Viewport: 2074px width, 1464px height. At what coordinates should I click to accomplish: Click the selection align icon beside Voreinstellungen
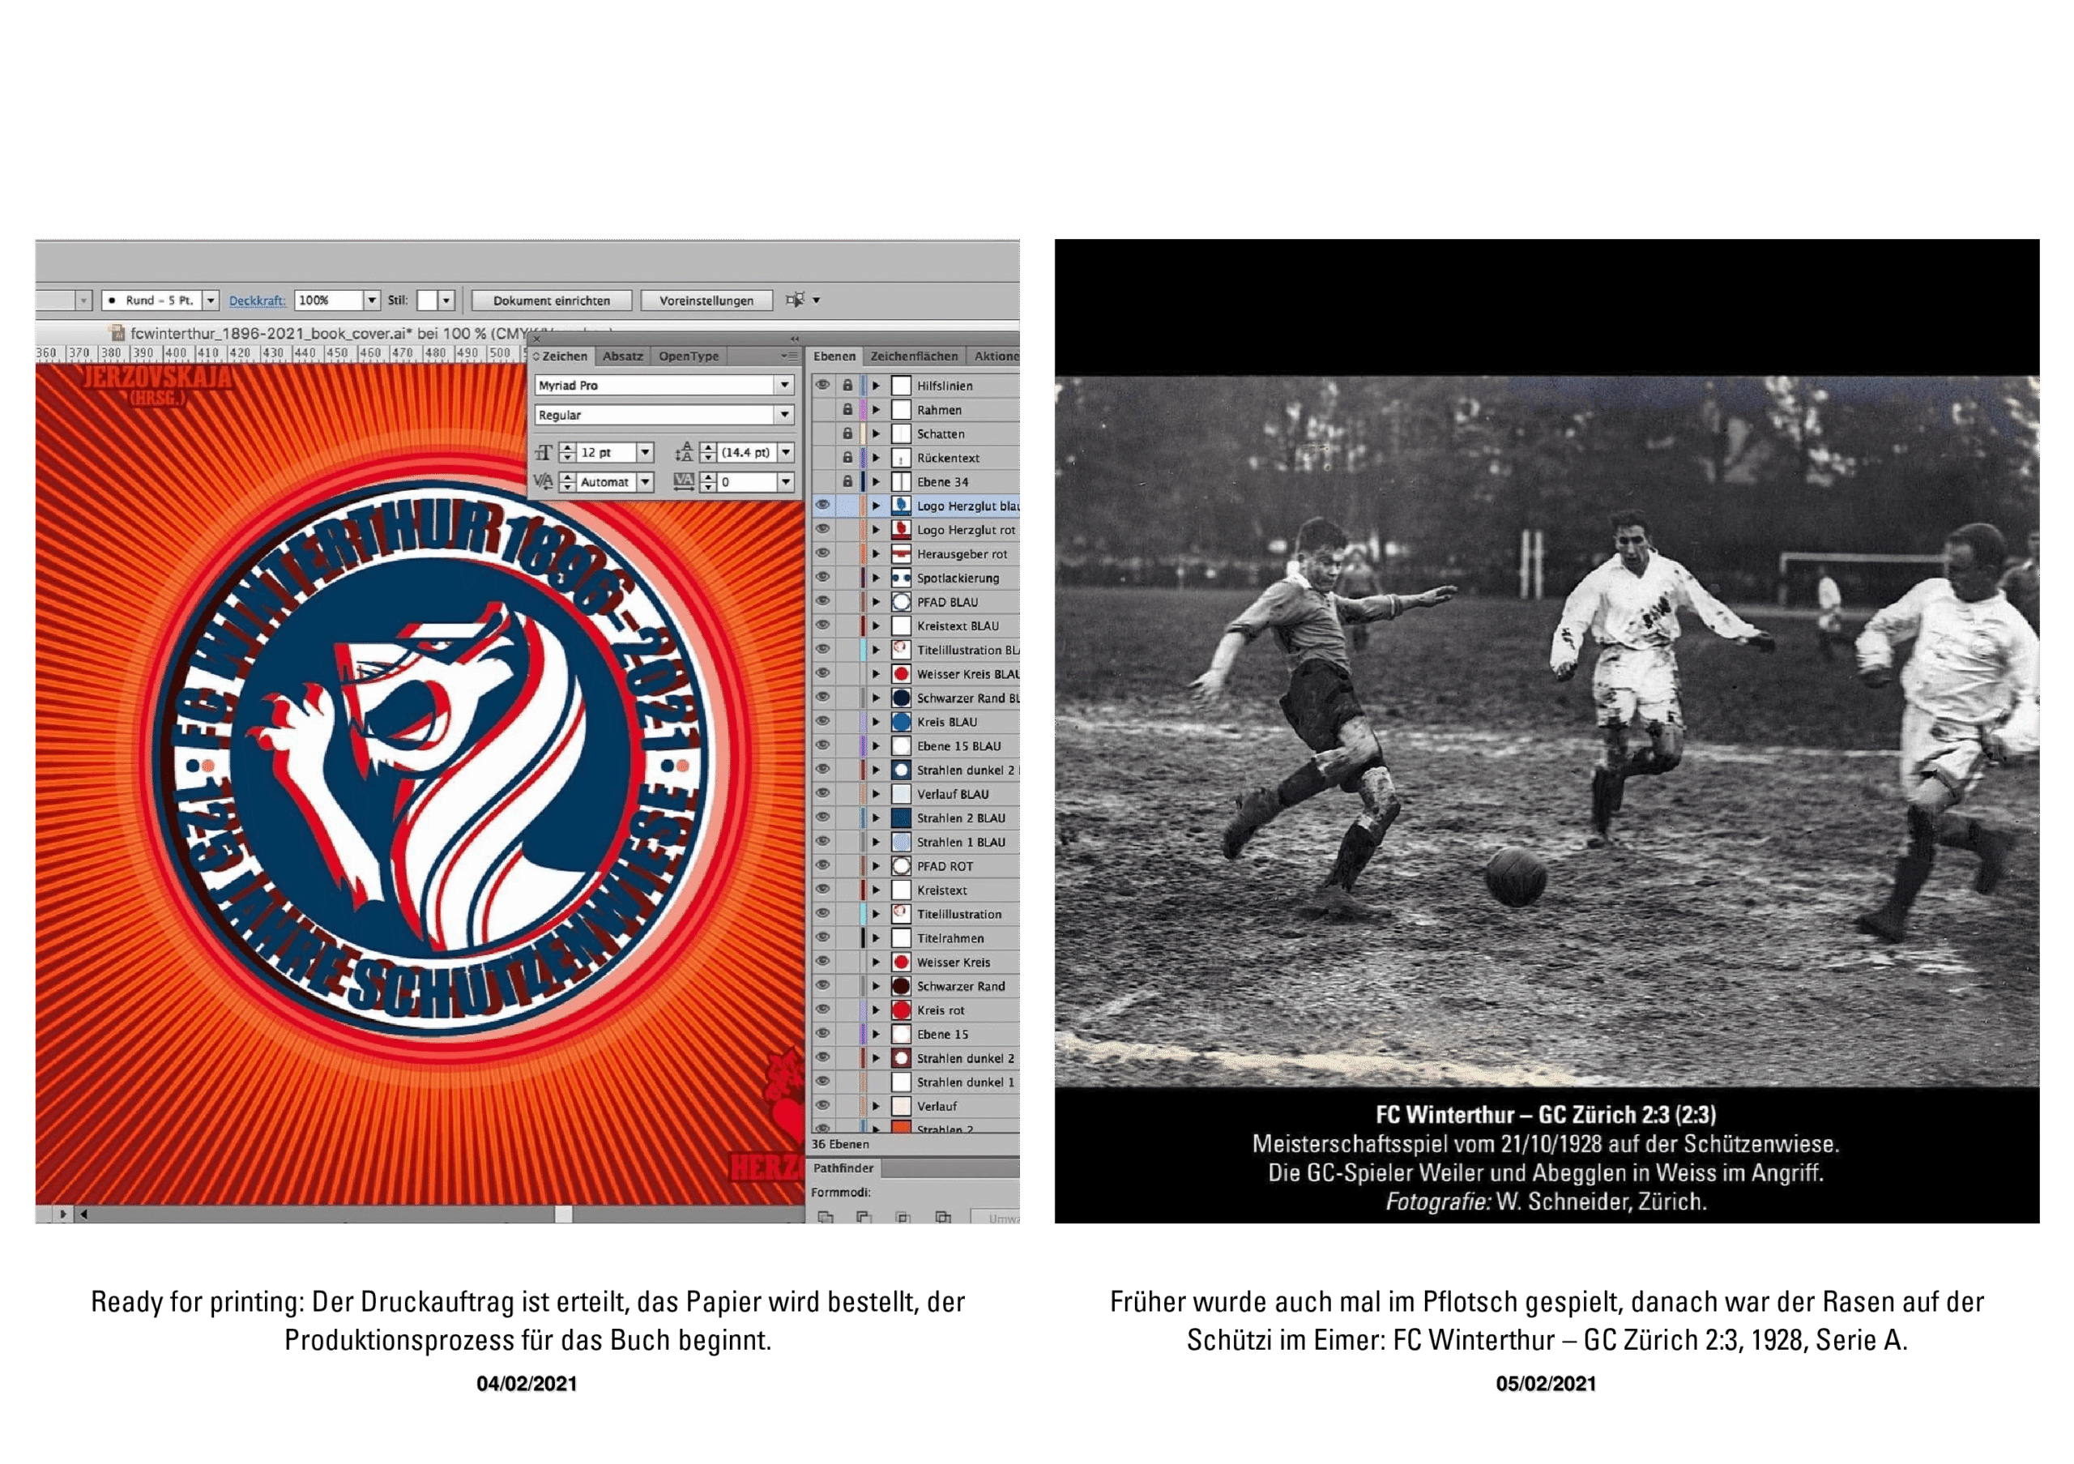(x=795, y=300)
